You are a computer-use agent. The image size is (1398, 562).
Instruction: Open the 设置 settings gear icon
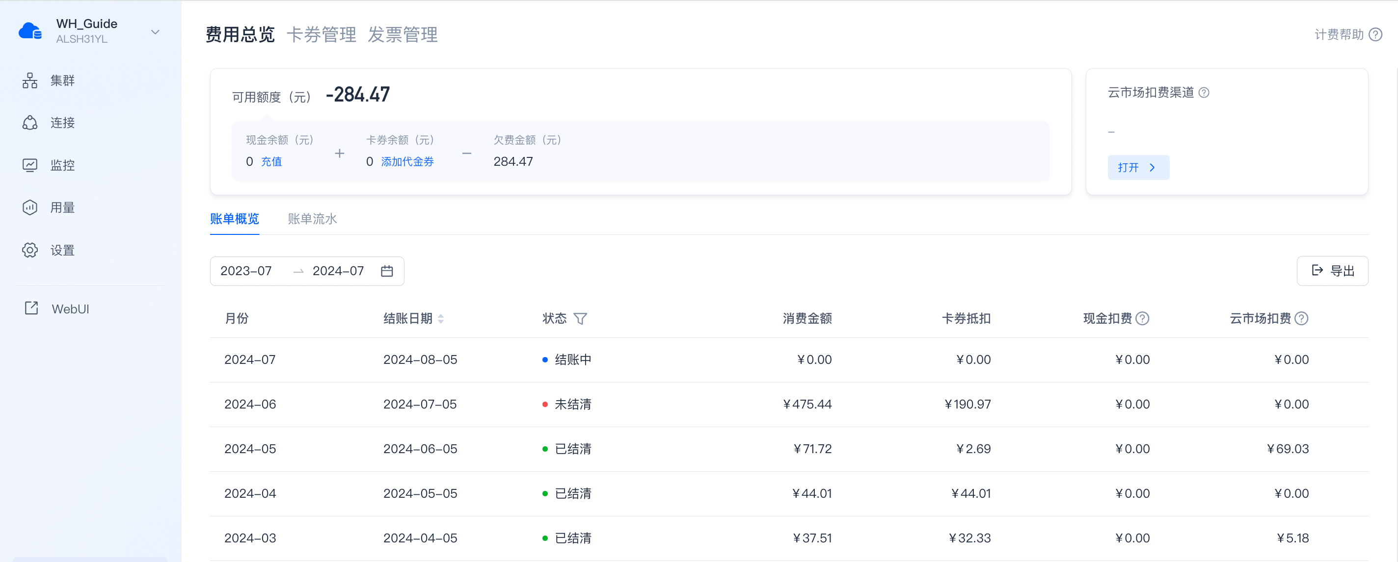pos(30,251)
